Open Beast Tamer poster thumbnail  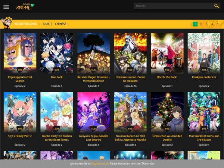point(57,112)
